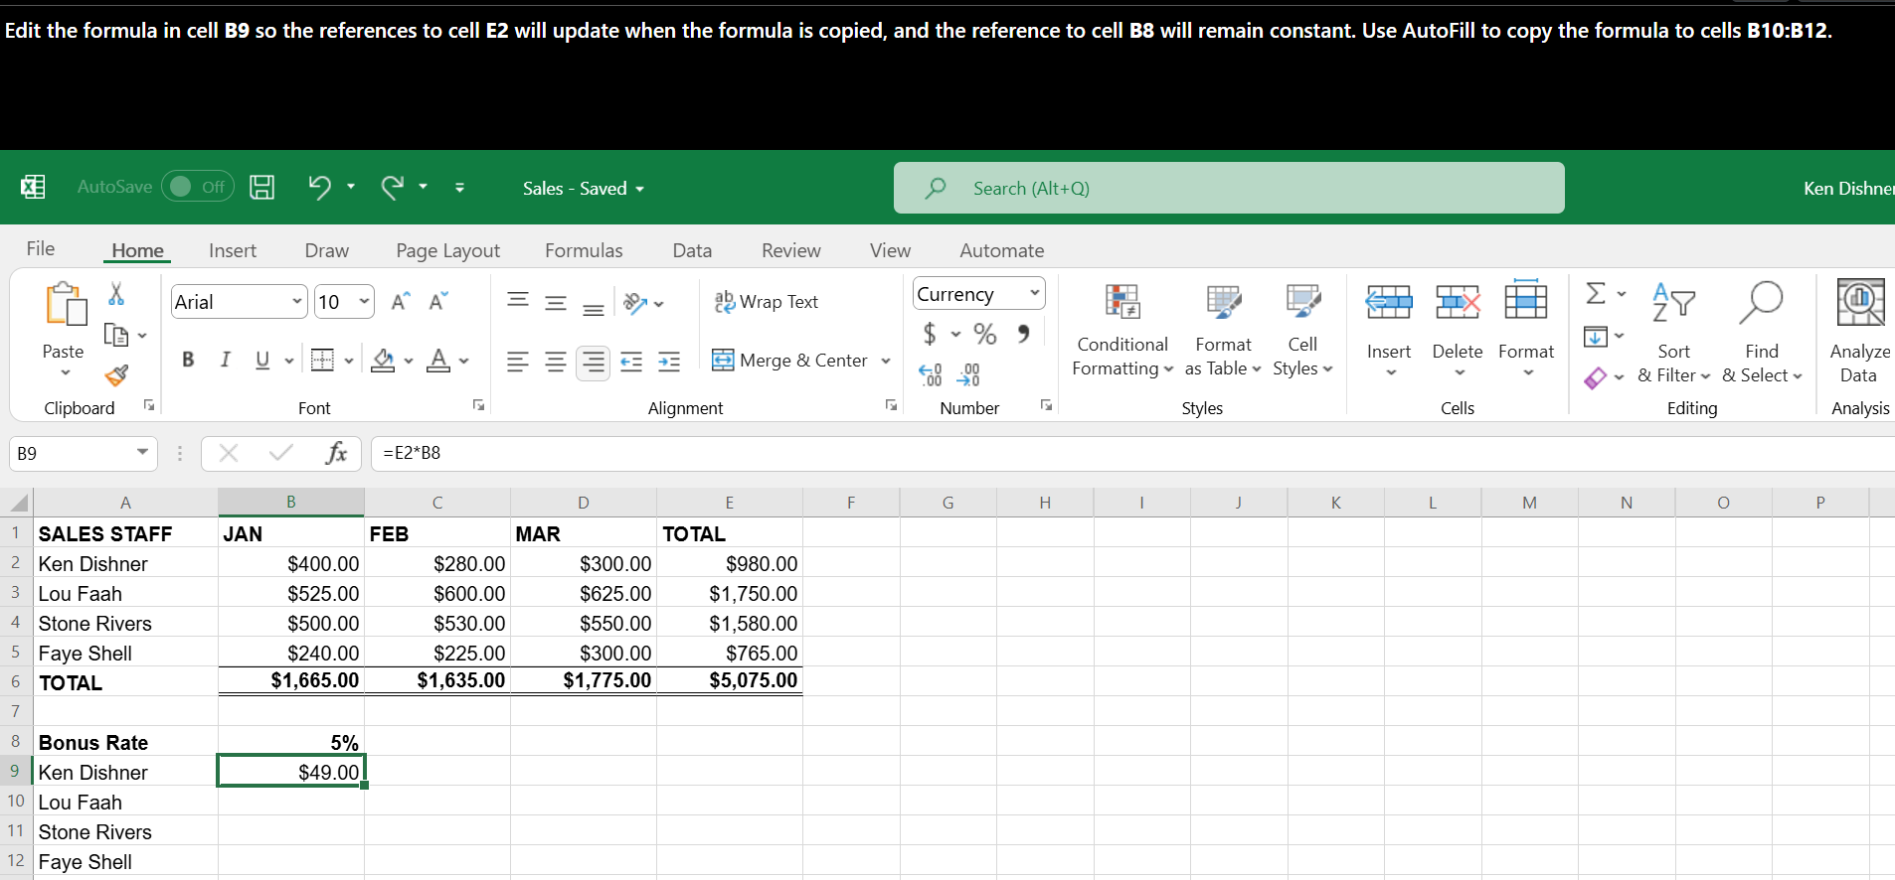
Task: Click Merge & Center button
Action: pyautogui.click(x=790, y=361)
